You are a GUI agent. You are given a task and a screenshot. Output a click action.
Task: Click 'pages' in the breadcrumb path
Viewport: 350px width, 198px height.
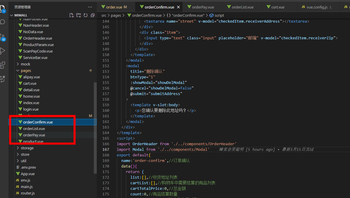click(x=116, y=15)
